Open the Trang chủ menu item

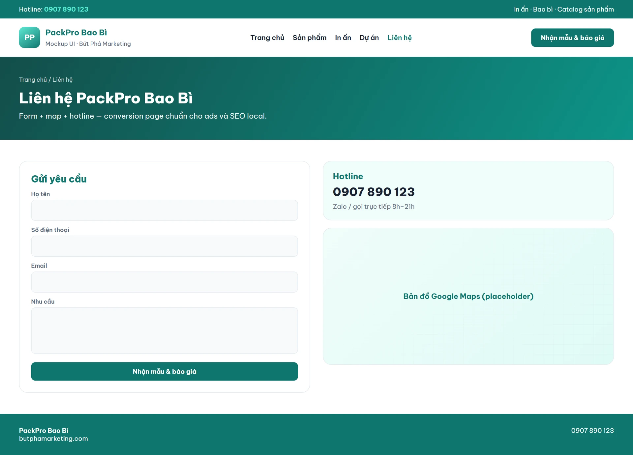tap(267, 38)
